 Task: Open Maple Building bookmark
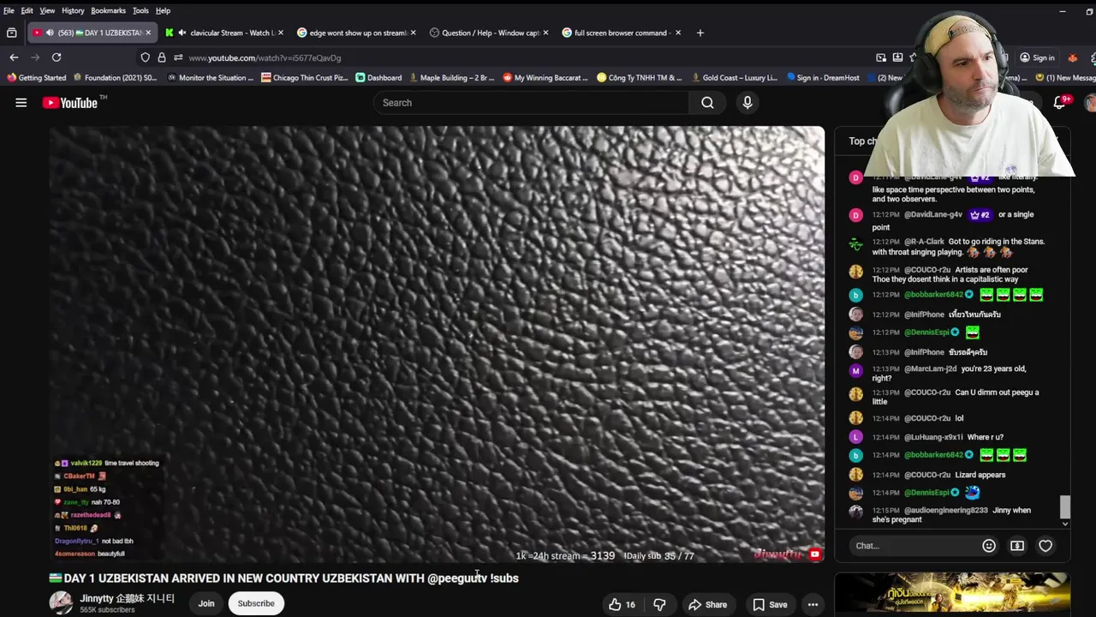451,78
